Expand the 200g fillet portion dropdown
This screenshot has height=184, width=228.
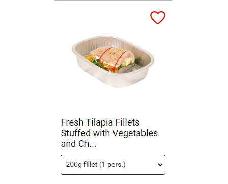pos(113,165)
